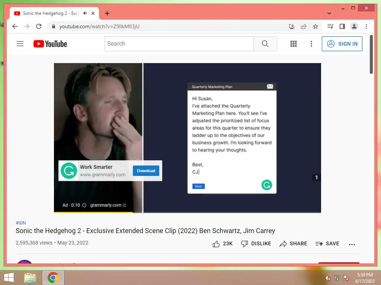Click the Chrome taskbar icon

click(53, 278)
